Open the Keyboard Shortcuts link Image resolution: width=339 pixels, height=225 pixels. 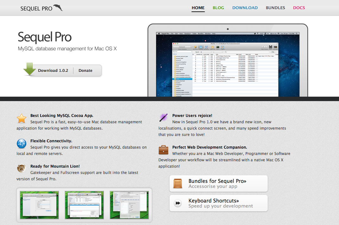pyautogui.click(x=214, y=201)
